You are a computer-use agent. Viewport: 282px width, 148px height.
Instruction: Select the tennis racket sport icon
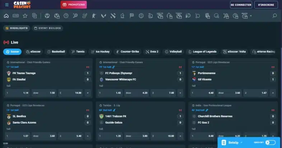point(75,16)
